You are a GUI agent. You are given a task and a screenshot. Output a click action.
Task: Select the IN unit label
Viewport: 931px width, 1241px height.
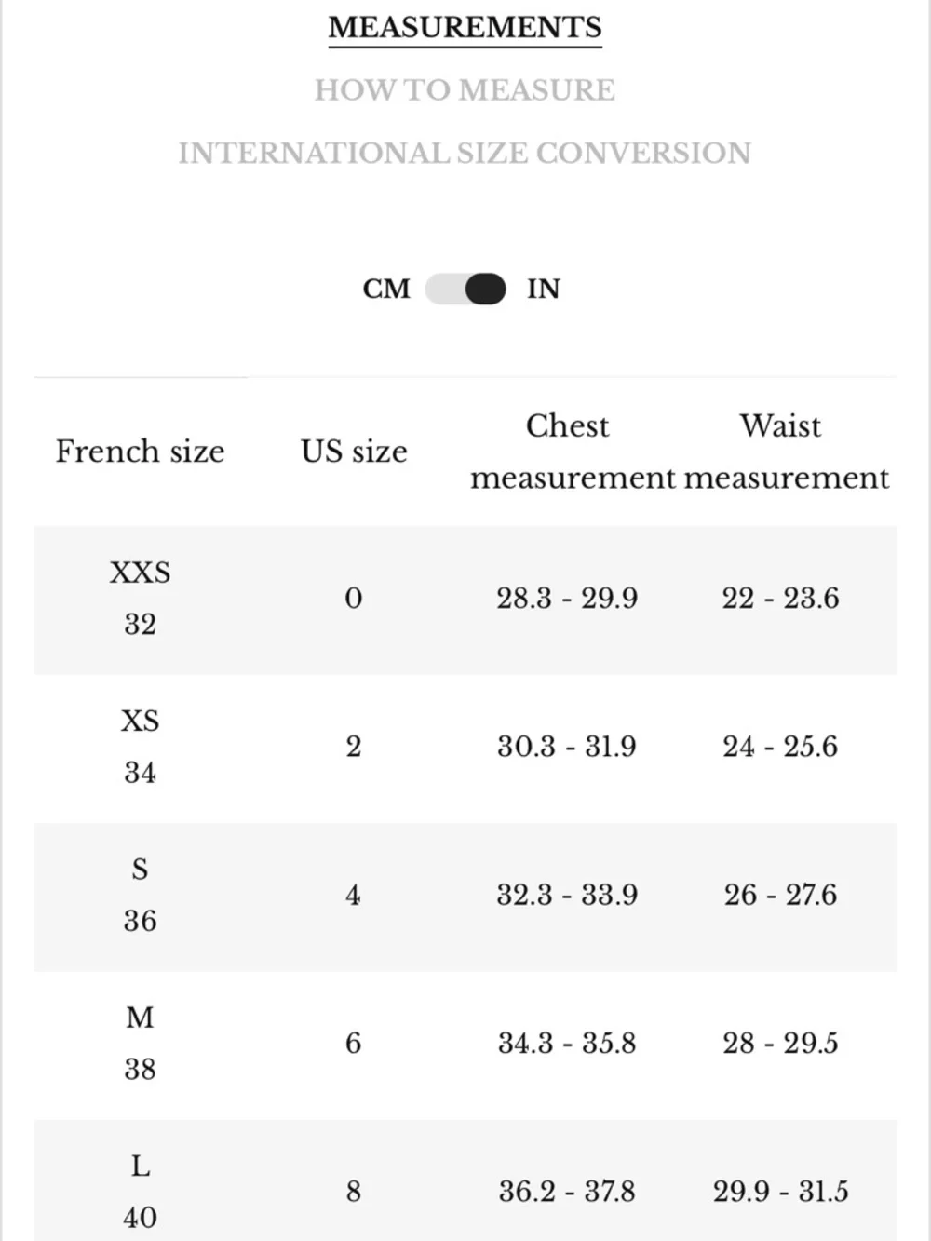544,289
